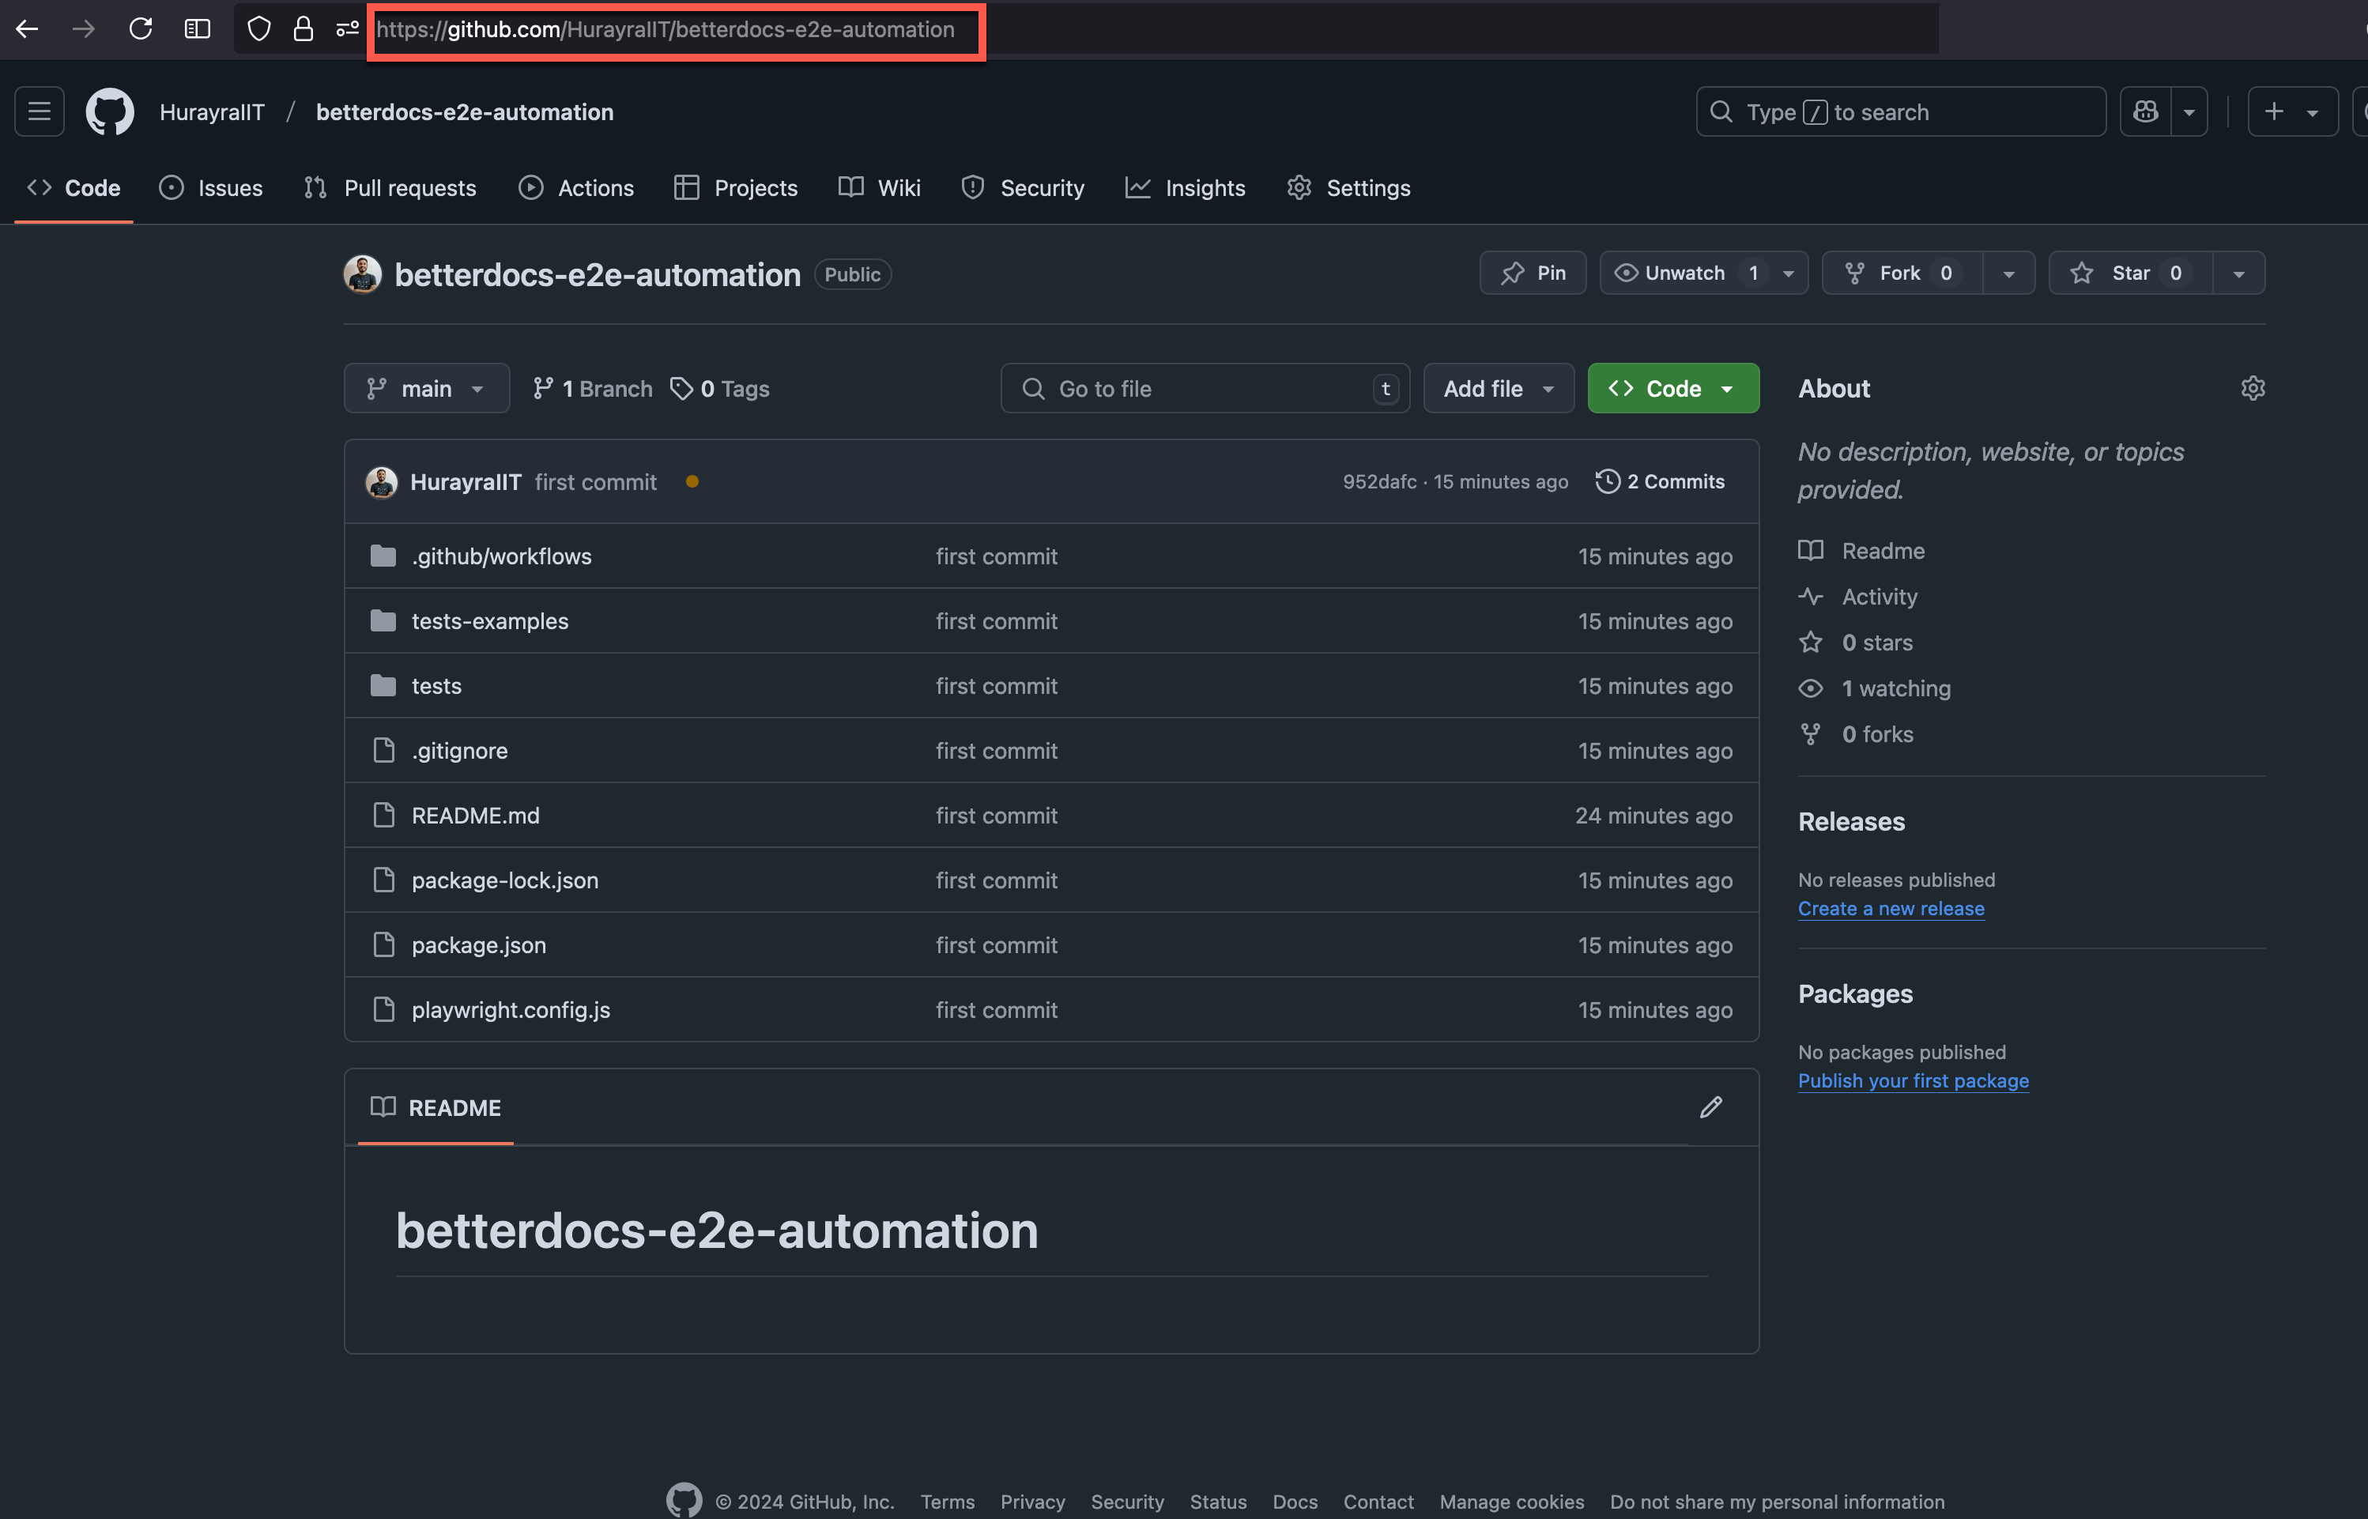Open the .github/workflows folder
The height and width of the screenshot is (1519, 2368).
(x=501, y=556)
